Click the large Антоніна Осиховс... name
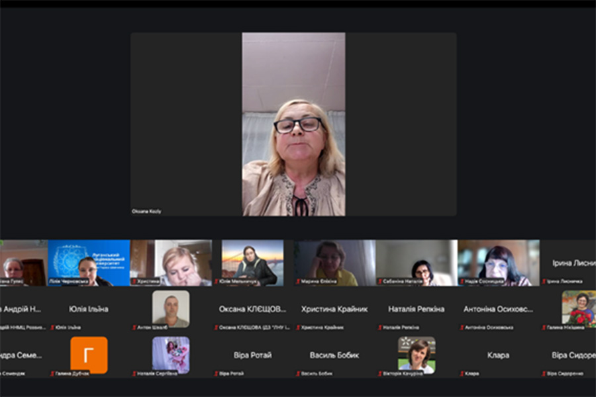 tap(498, 309)
